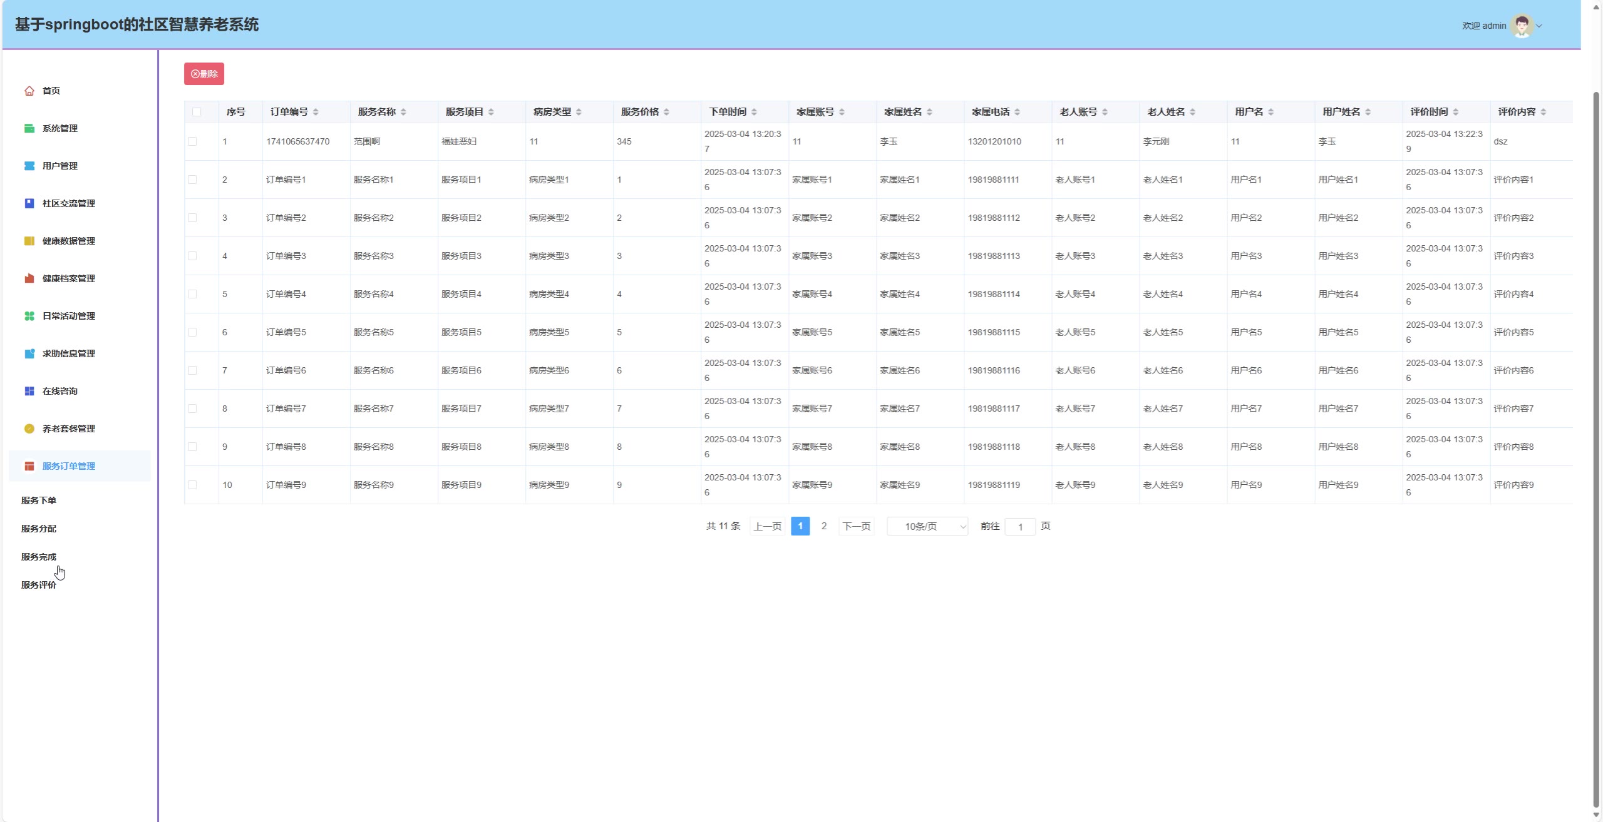Click the yellow circle 养老套餐管理 icon
Screen dimensions: 1603x822
click(x=29, y=429)
